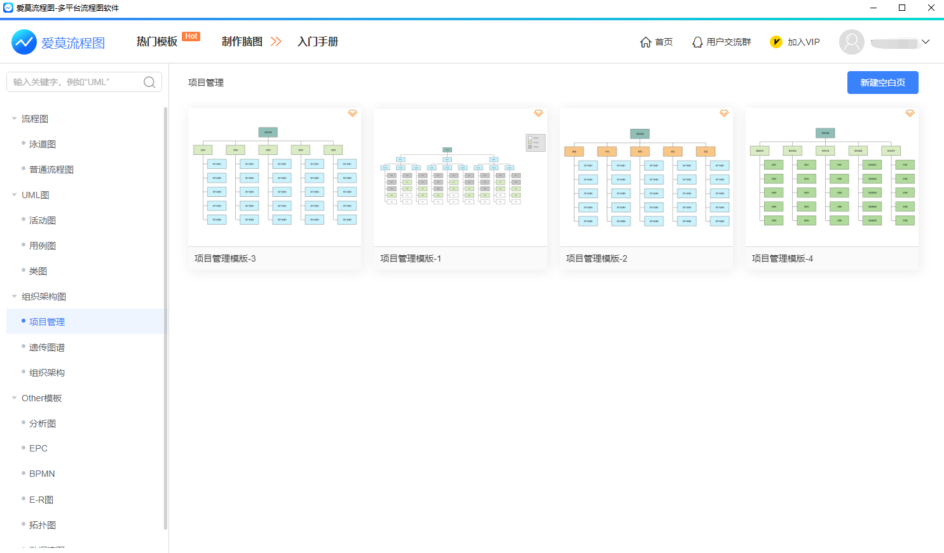944x553 pixels.
Task: Collapse the UML图 category arrow
Action: pos(15,195)
